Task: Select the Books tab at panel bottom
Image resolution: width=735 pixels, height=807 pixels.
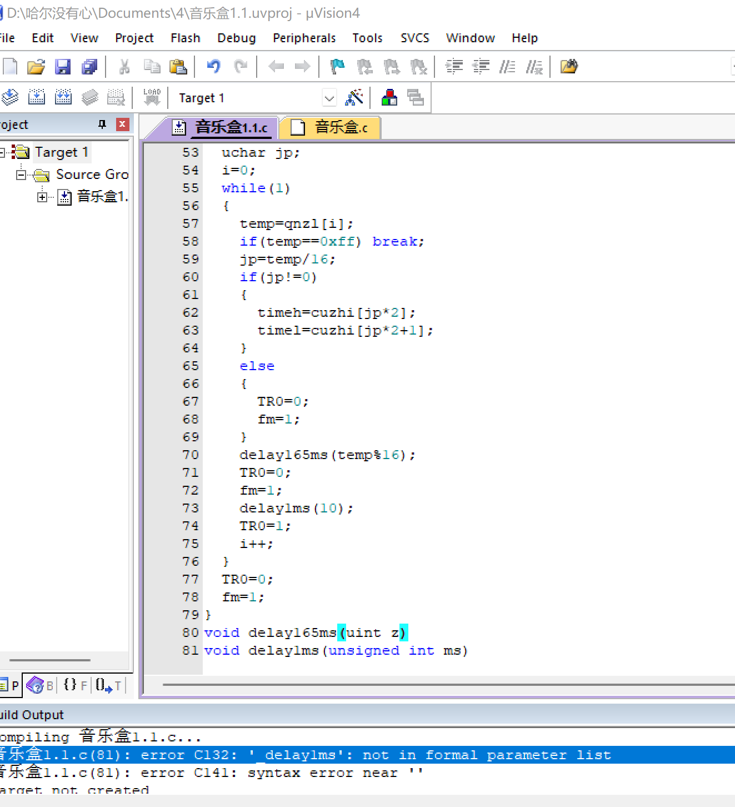Action: tap(40, 685)
